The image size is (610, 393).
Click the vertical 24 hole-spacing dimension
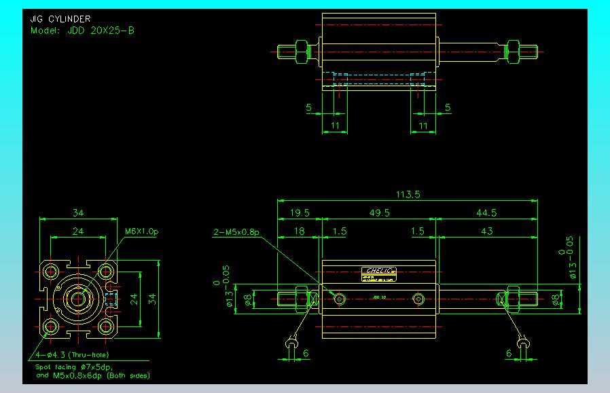tap(134, 299)
